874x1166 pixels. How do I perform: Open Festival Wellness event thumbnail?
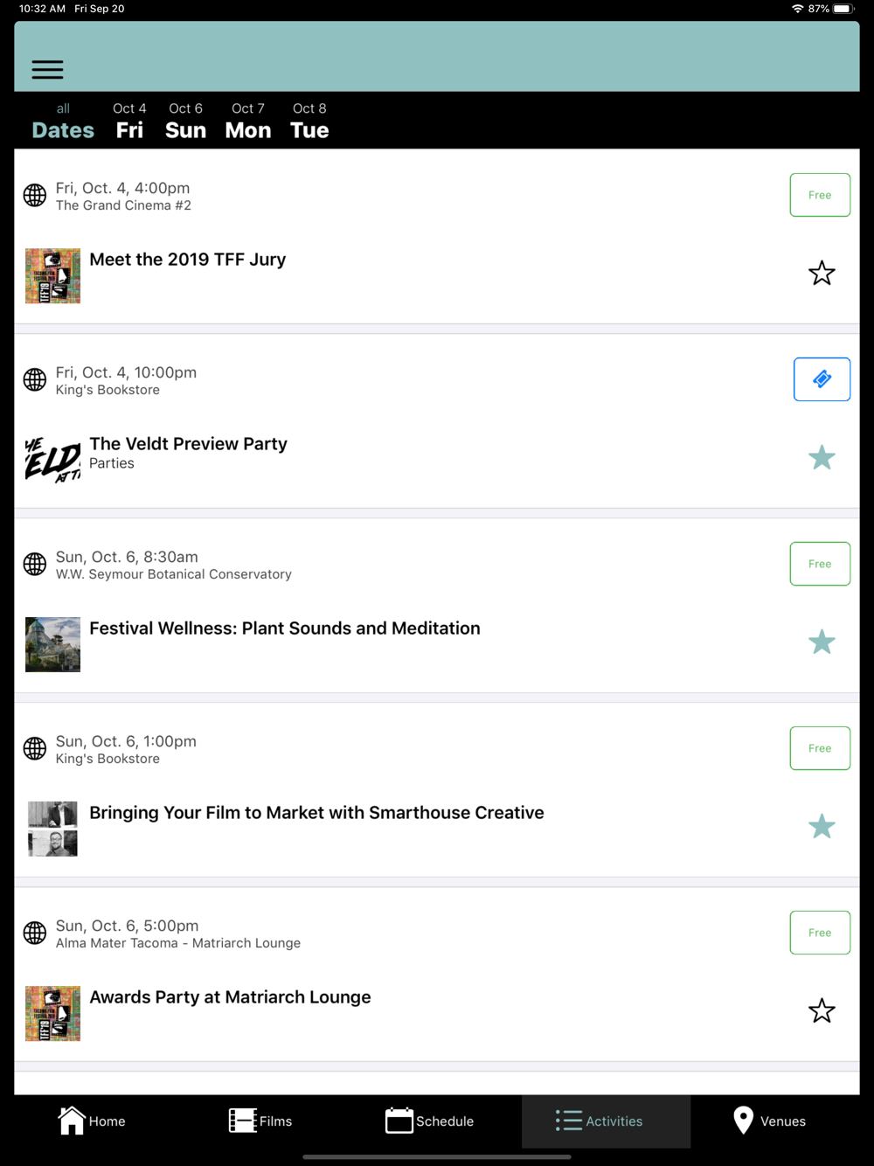pos(52,645)
